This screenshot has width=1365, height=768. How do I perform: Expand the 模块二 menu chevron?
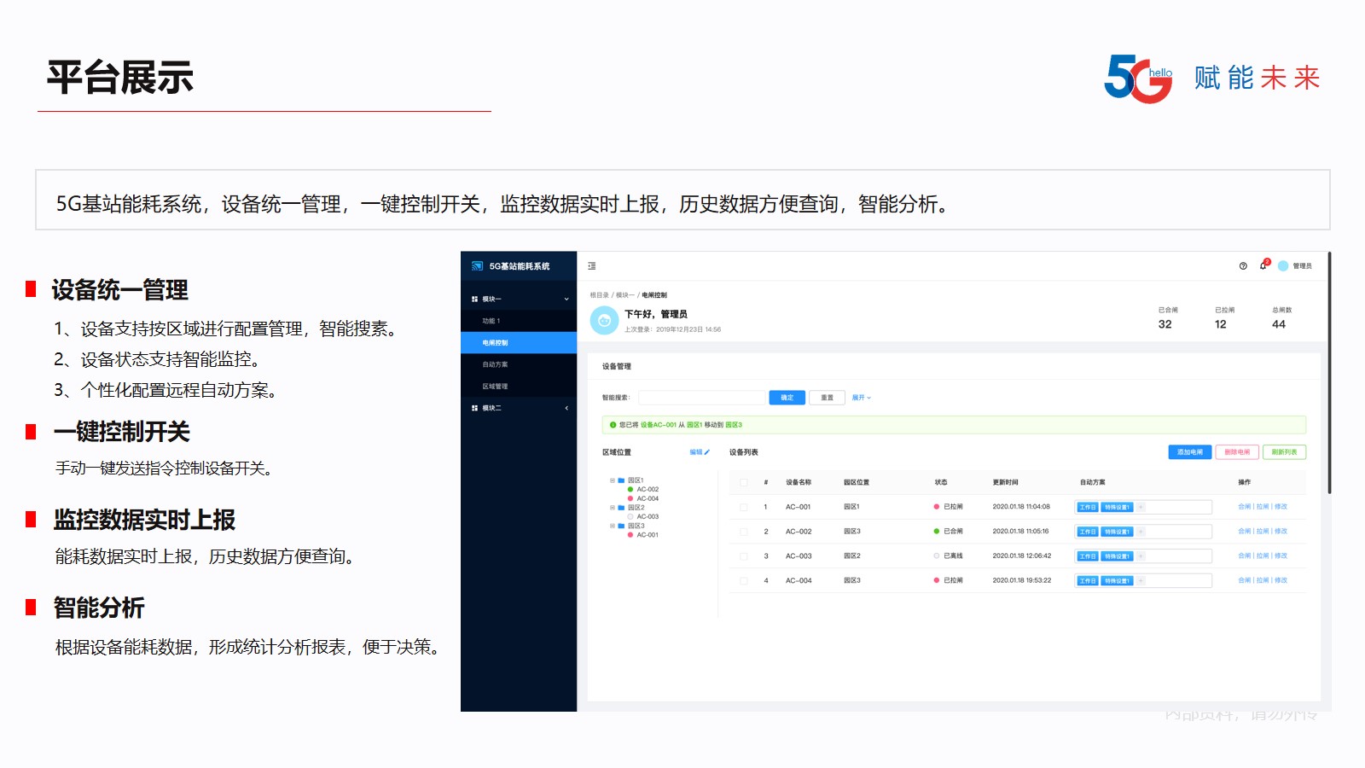coord(566,408)
